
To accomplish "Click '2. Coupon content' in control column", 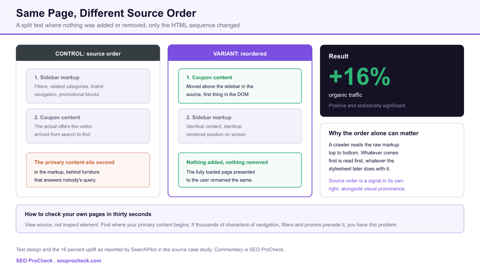I will (57, 117).
